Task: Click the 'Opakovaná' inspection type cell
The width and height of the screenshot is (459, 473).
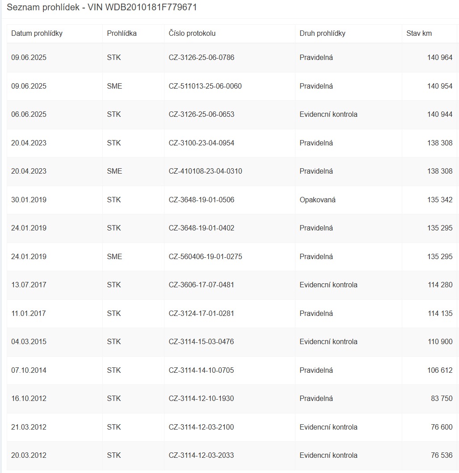Action: [317, 200]
